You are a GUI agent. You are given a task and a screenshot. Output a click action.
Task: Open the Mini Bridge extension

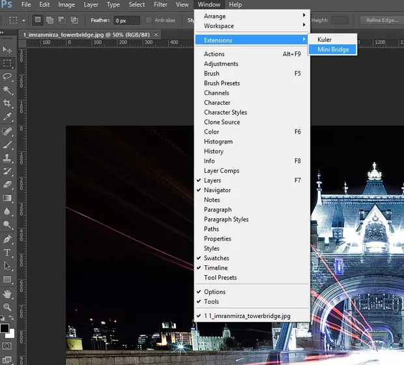click(x=333, y=50)
